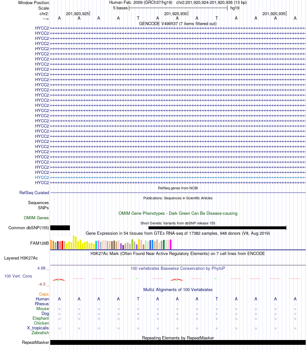
Task: Click Short Genetic Variants from dbSNP title
Action: [x=178, y=223]
